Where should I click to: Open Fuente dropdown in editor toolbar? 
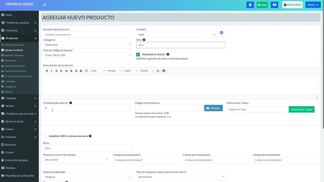tap(130, 71)
